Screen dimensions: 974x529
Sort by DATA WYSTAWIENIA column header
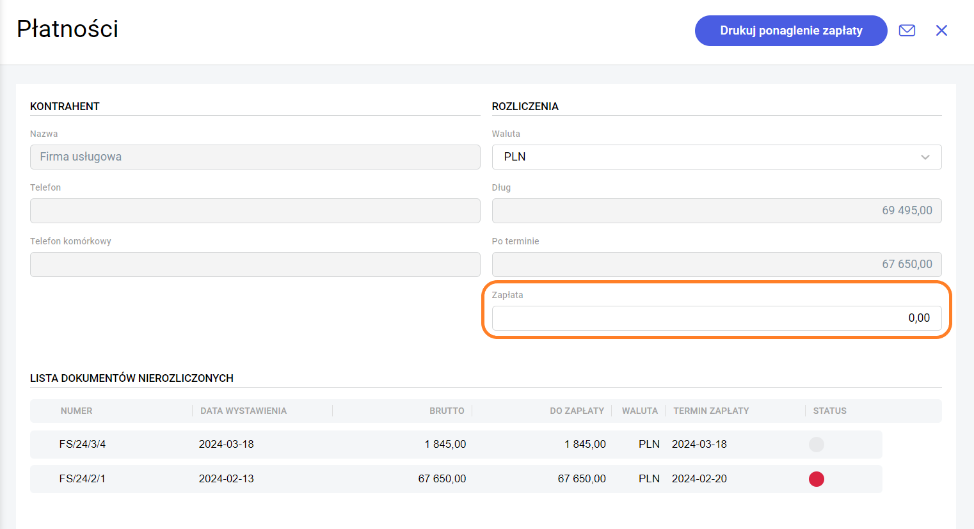243,411
